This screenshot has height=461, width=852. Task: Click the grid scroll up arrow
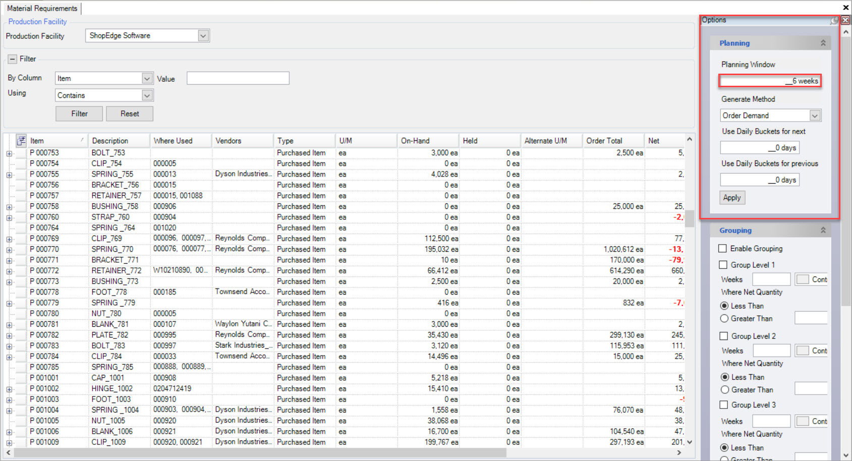coord(690,139)
